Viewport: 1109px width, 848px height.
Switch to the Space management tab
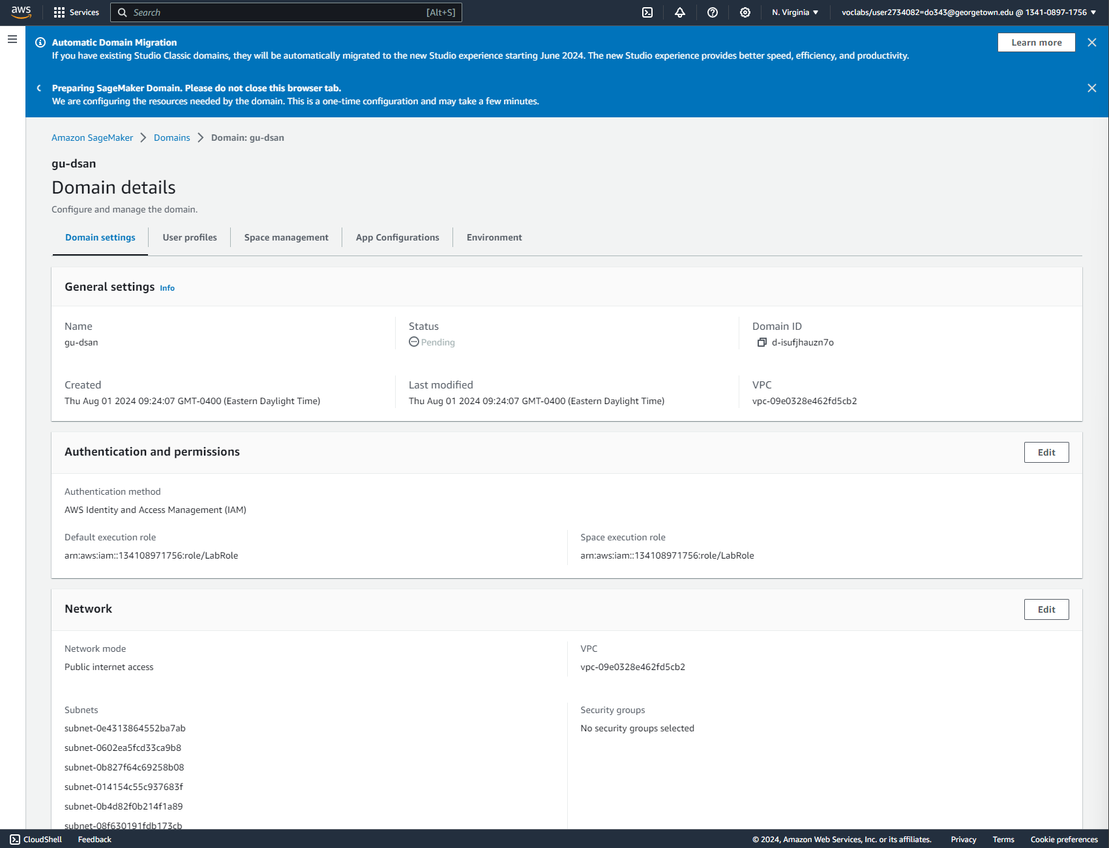(286, 237)
